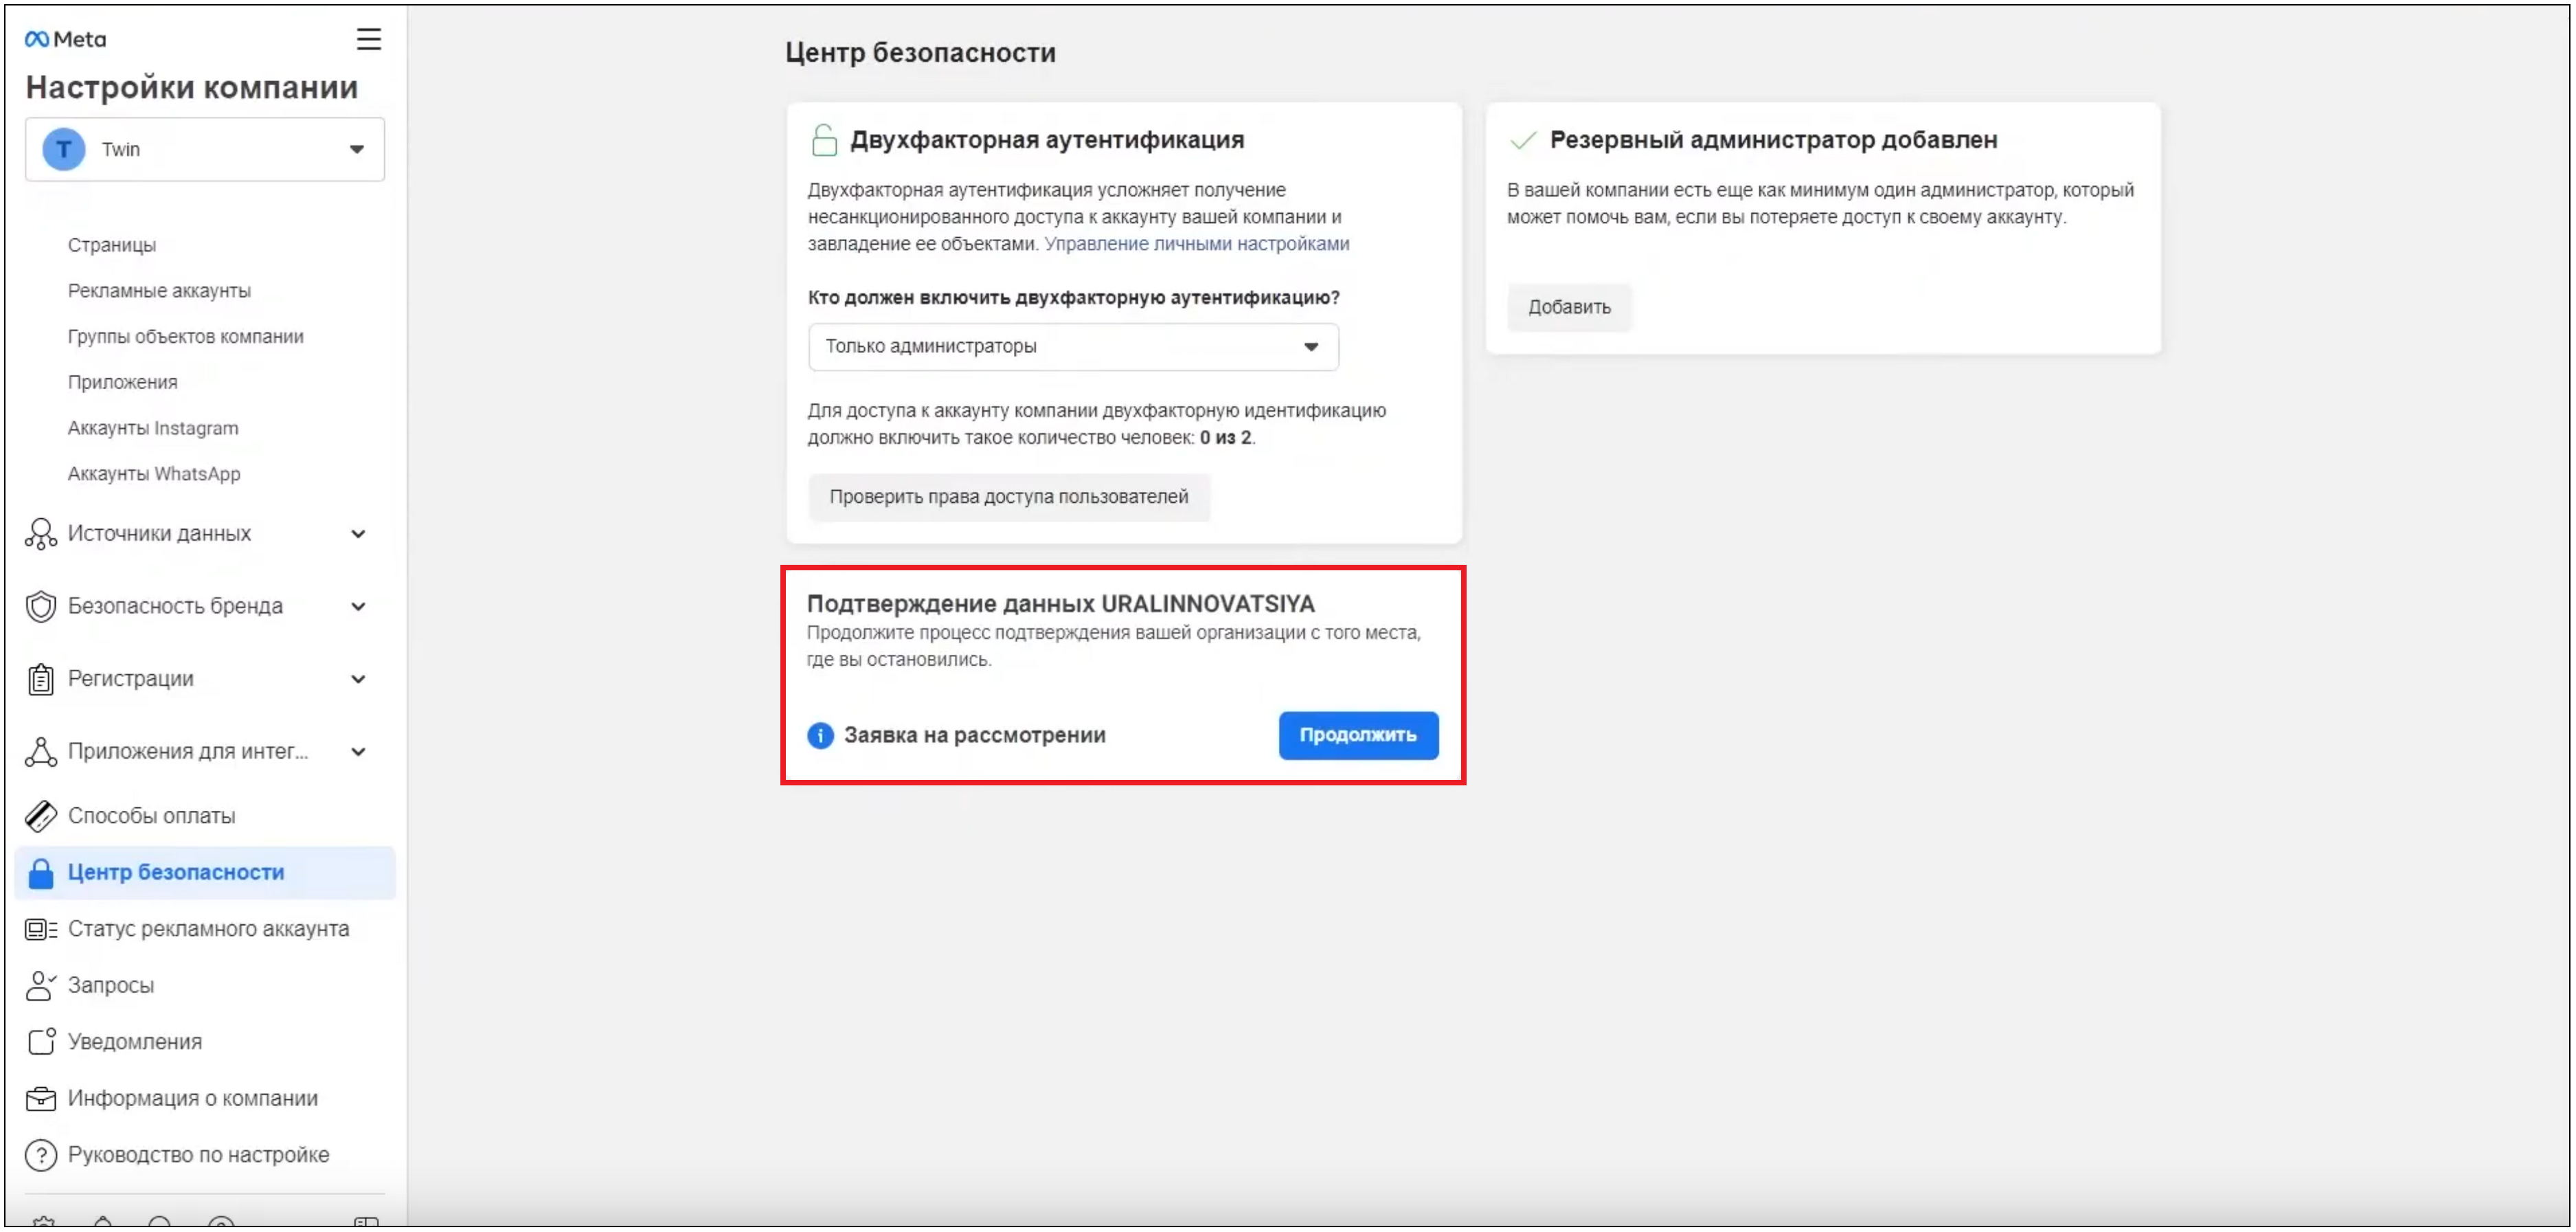Select Аккаунты Instagram

click(153, 428)
